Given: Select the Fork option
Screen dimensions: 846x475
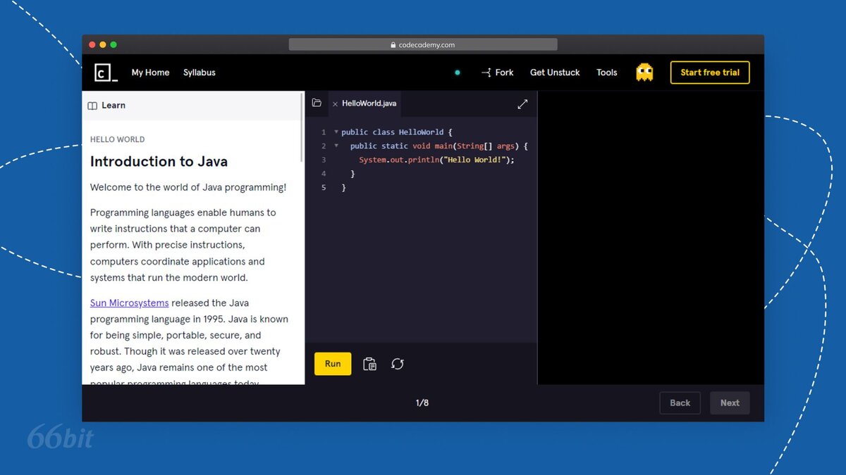Looking at the screenshot, I should coord(504,72).
